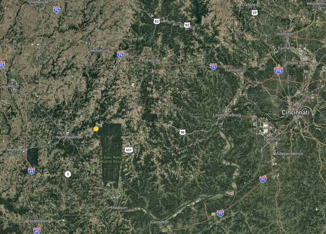Click the US 27 shield near Oxford
Viewport: 326px width, 234px height.
[255, 13]
